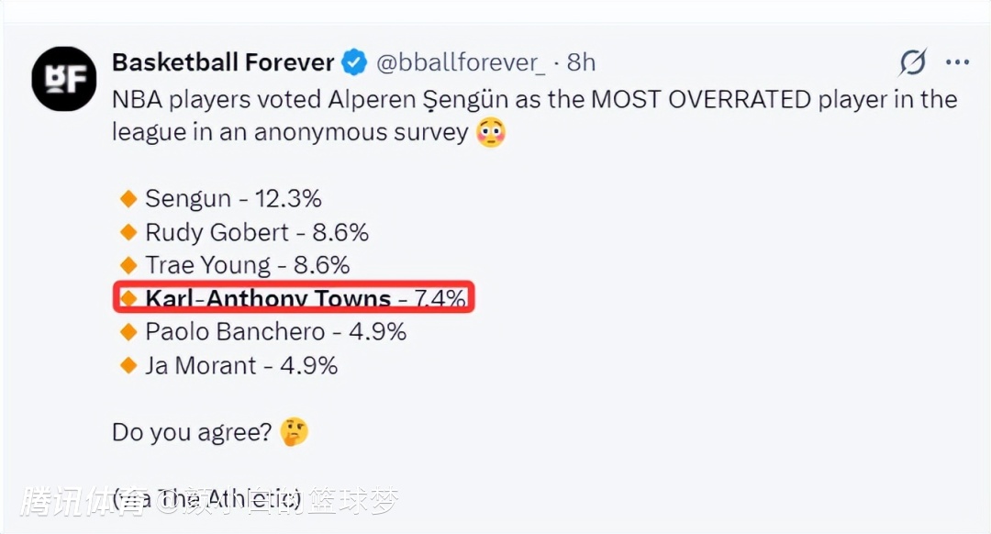
Task: Select the orange diamond beside Sengun
Action: tap(128, 198)
